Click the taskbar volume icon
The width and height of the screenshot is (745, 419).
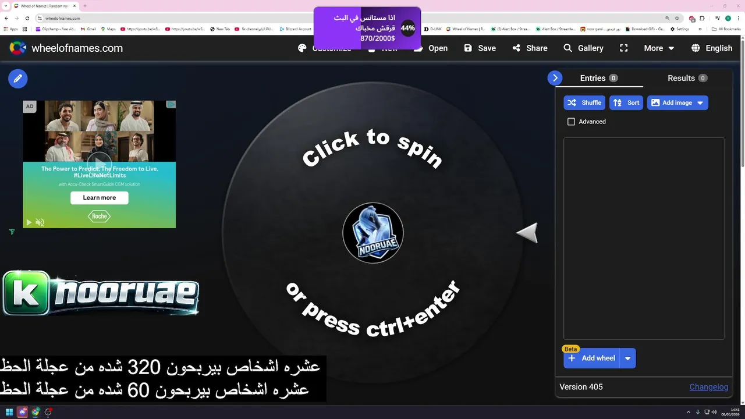click(x=714, y=412)
